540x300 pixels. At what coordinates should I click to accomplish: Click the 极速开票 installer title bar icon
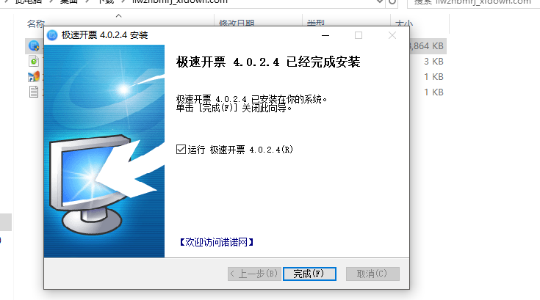click(x=53, y=34)
